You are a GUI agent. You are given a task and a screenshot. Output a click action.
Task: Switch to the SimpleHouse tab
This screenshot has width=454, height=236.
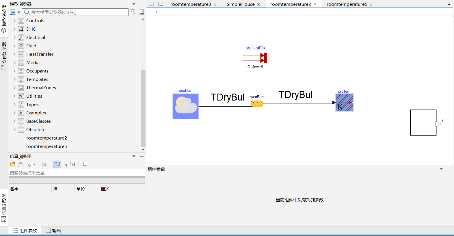click(x=241, y=4)
